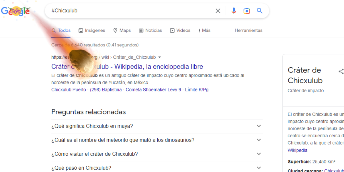Switch to the Maps tab
Screen dimensions: 344x172
(122, 30)
